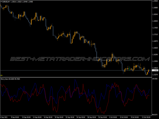
Task: Click the 100.563 indicator scale value
Action: tap(155, 79)
